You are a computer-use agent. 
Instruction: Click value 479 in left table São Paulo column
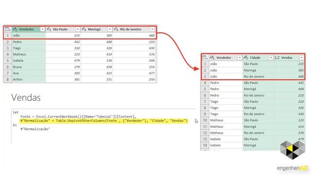[x=63, y=60]
